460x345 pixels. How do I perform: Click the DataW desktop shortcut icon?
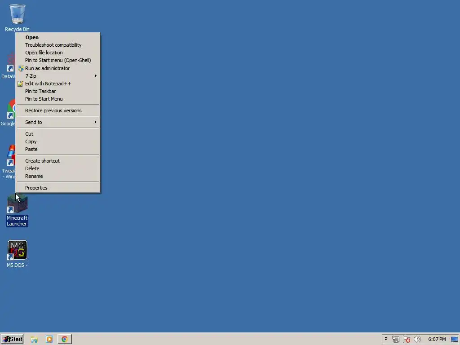click(x=8, y=66)
